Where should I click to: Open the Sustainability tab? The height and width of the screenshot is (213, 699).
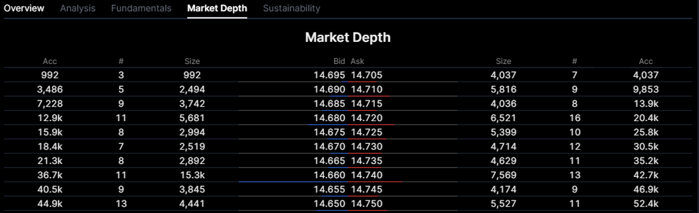[x=292, y=8]
